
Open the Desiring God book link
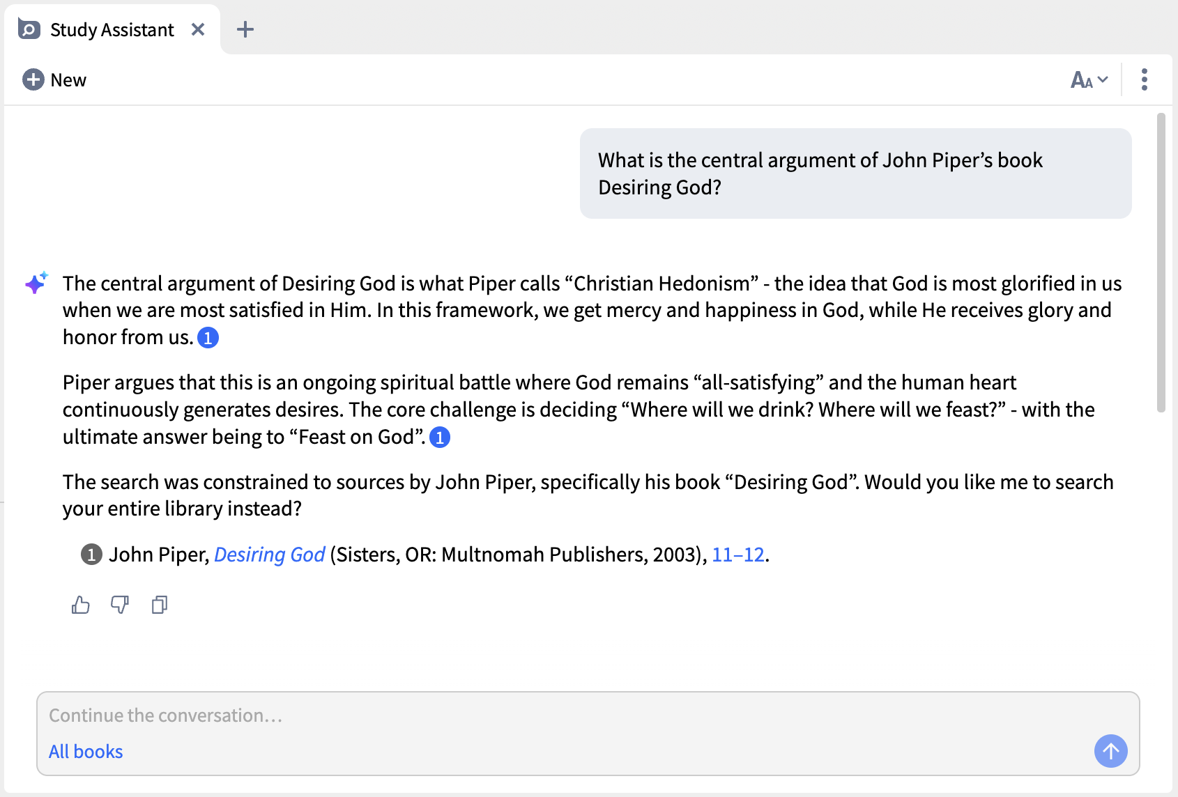pyautogui.click(x=269, y=555)
